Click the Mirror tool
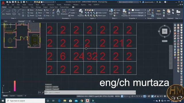Image resolution: width=184 pixels, height=103 pixels. 39,13
